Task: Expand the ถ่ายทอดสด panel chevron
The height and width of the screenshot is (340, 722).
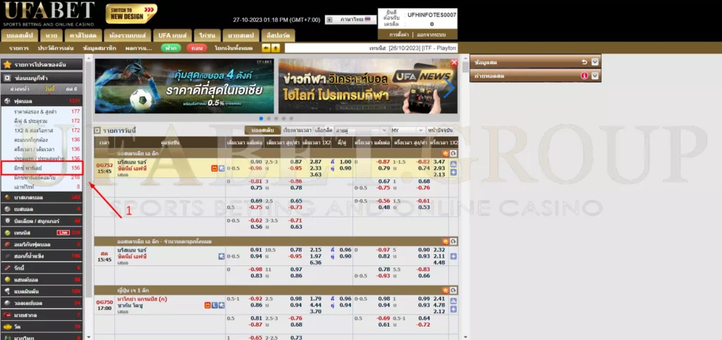Action: [x=595, y=75]
